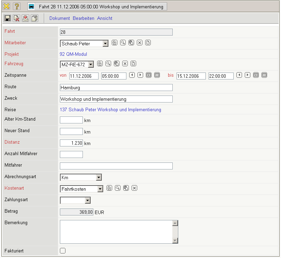Viewport: 281px width, 258px height.
Task: Follow the '92 QM-Modul' project link
Action: pyautogui.click(x=73, y=54)
